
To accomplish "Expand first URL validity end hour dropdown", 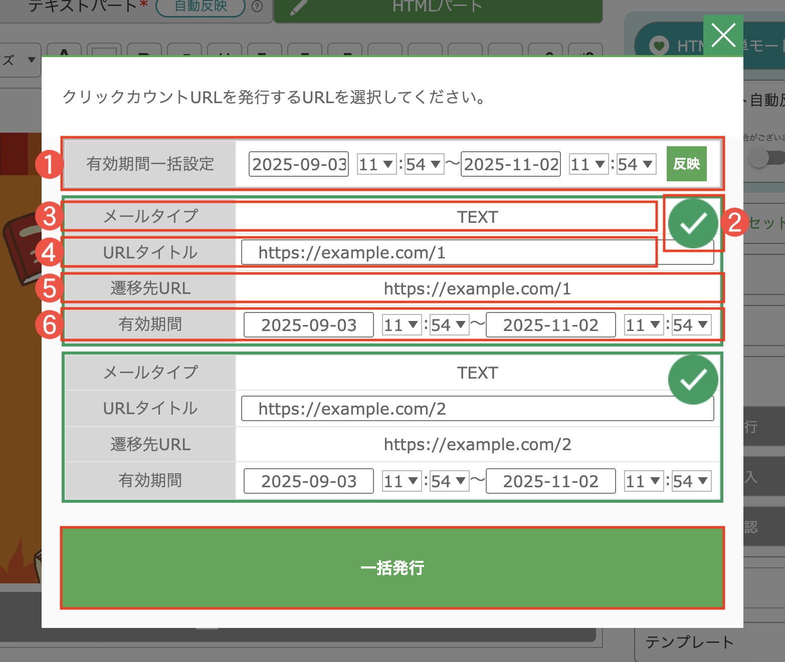I will pyautogui.click(x=644, y=325).
